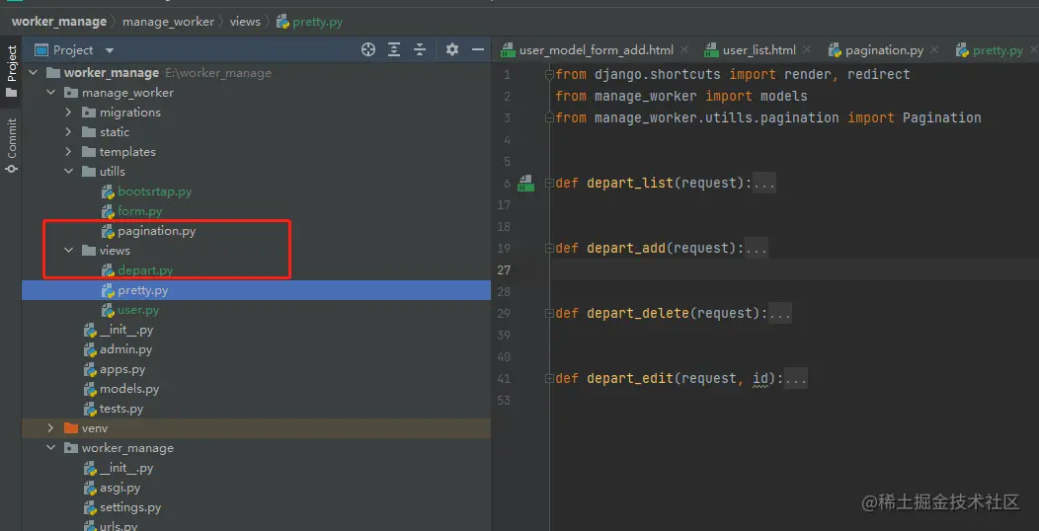Viewport: 1039px width, 531px height.
Task: Click the Python file icon beside models.py
Action: (x=90, y=389)
